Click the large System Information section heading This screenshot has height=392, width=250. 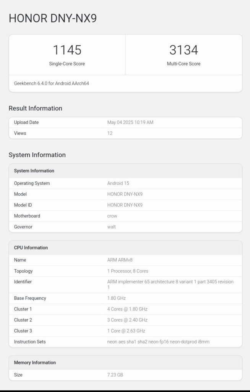pyautogui.click(x=37, y=155)
